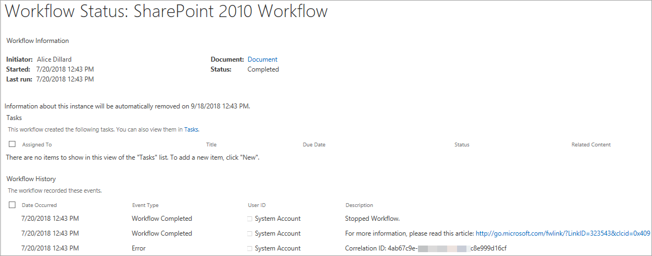The image size is (652, 256).
Task: Sort tasks by Status column
Action: click(x=461, y=145)
